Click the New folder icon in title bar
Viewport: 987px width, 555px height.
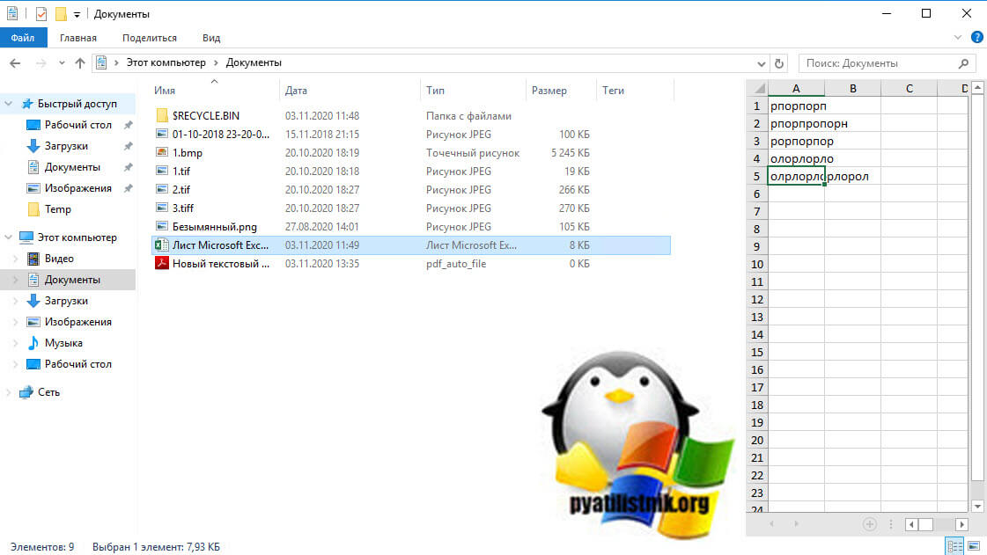pos(61,13)
